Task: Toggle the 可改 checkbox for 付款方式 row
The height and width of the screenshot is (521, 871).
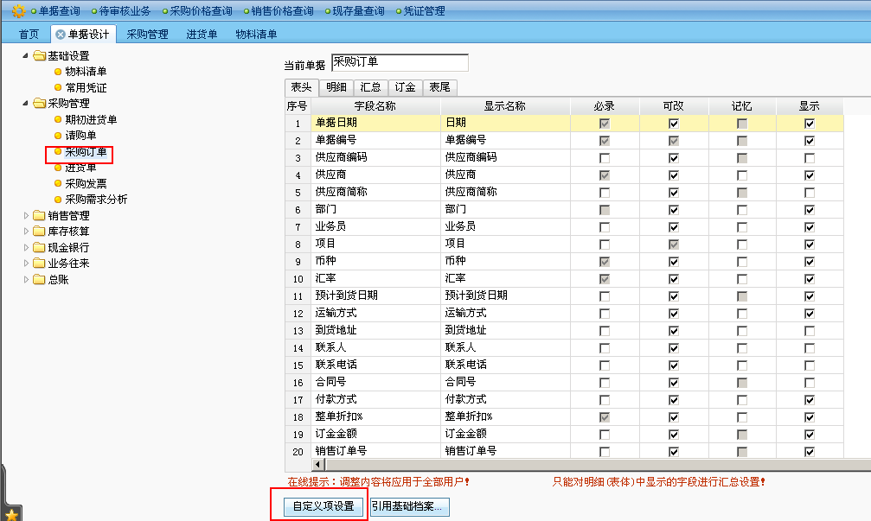Action: (x=673, y=400)
